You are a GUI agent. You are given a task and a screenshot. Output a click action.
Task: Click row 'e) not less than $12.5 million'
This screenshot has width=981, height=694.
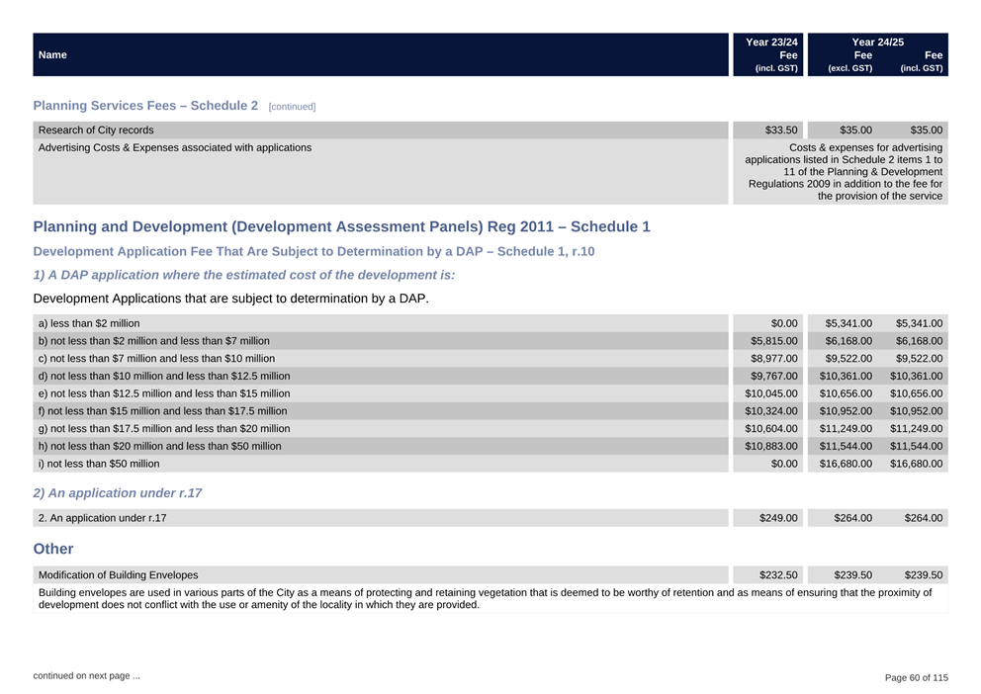point(164,393)
